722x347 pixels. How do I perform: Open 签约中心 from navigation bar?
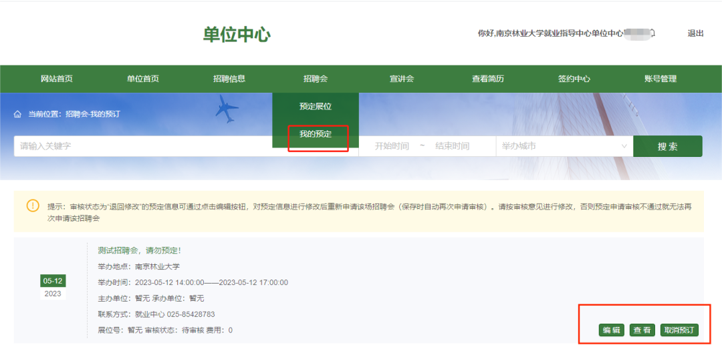click(x=574, y=79)
